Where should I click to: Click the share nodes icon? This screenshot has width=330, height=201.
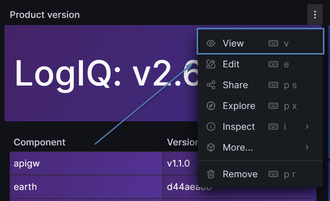click(211, 85)
